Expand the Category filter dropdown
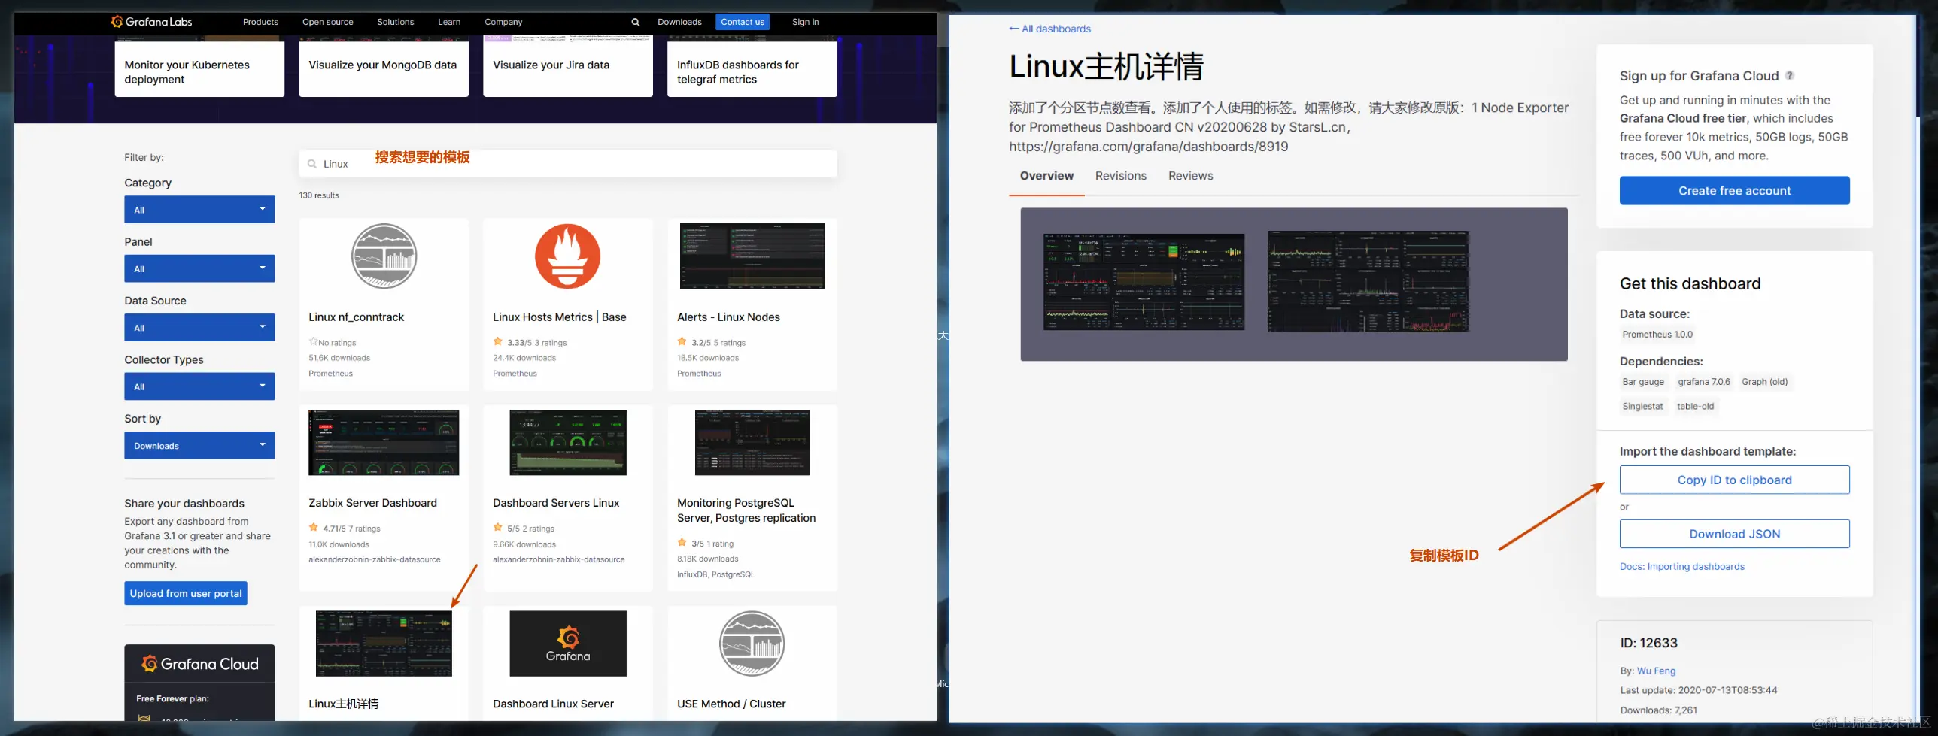Viewport: 1938px width, 736px height. click(x=199, y=210)
